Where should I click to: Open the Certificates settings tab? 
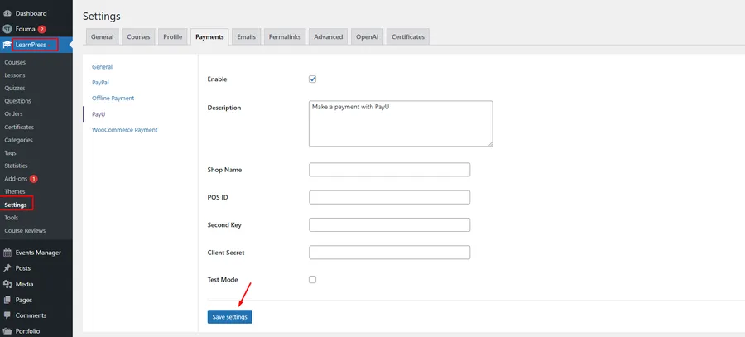tap(408, 37)
